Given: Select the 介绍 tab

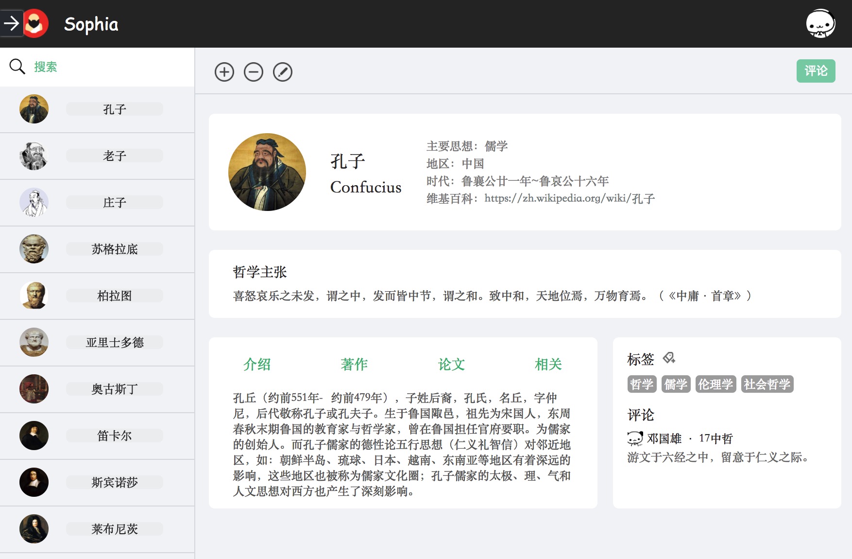Looking at the screenshot, I should pos(257,365).
